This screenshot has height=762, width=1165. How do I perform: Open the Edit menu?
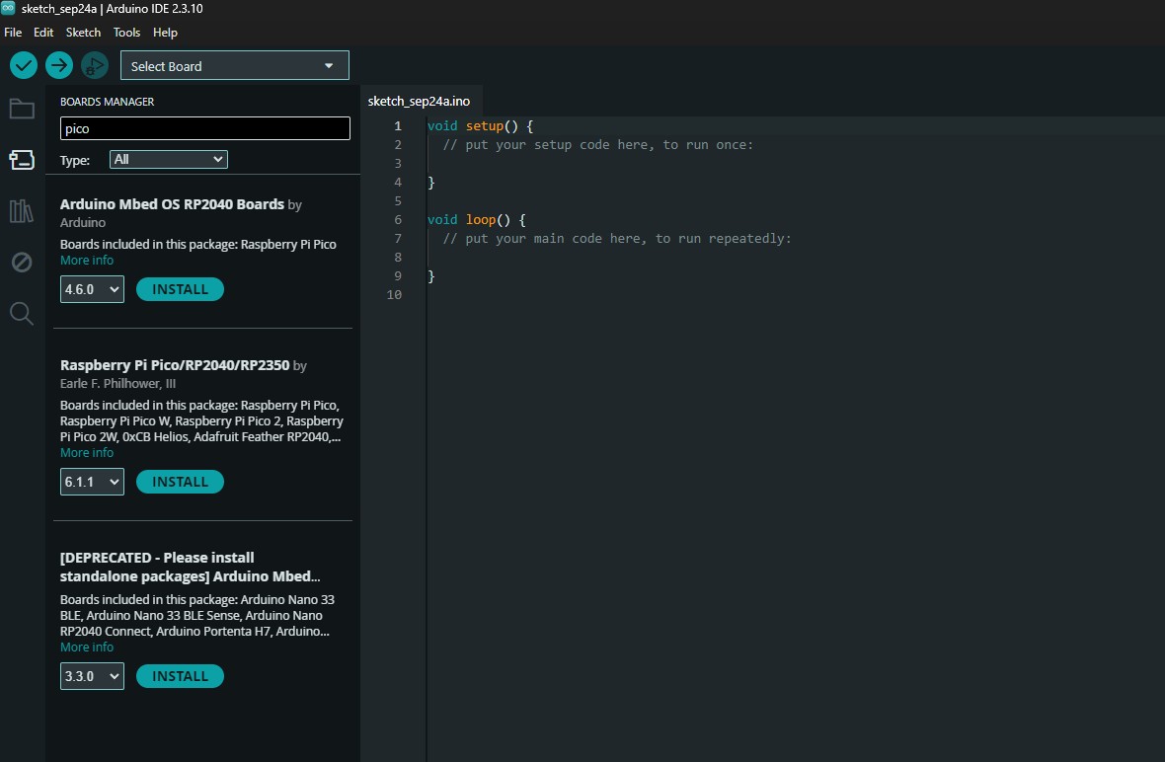(43, 32)
